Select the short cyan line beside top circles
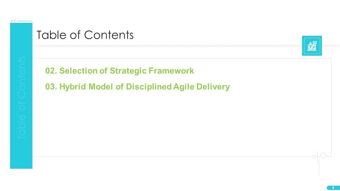This screenshot has height=191, width=340. click(24, 21)
